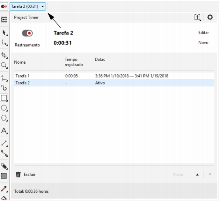Open Project Timer settings gear
This screenshot has width=220, height=201.
(210, 17)
